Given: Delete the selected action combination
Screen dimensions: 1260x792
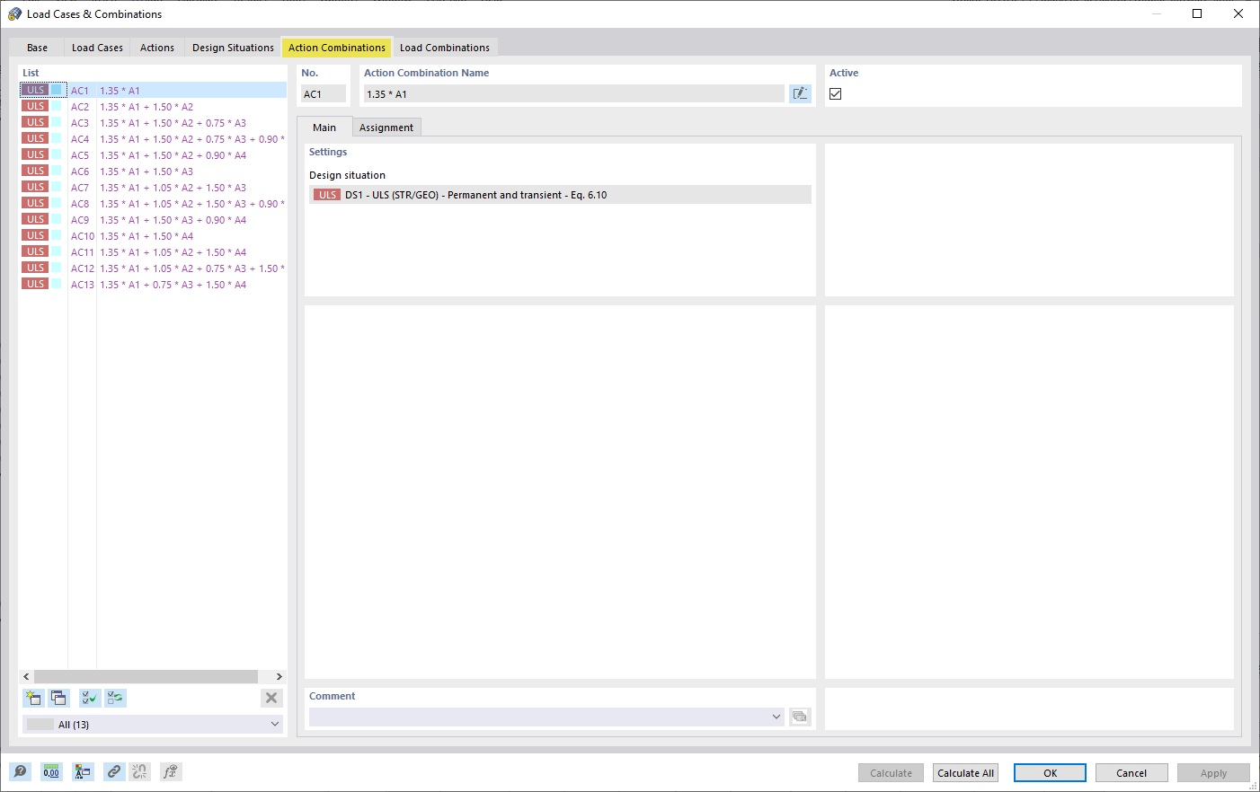Looking at the screenshot, I should pyautogui.click(x=271, y=698).
